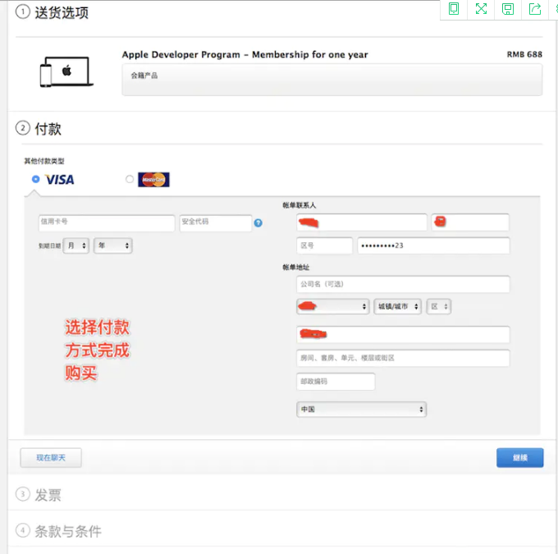Select the MasterCard payment radio button
The height and width of the screenshot is (554, 558).
tap(130, 179)
